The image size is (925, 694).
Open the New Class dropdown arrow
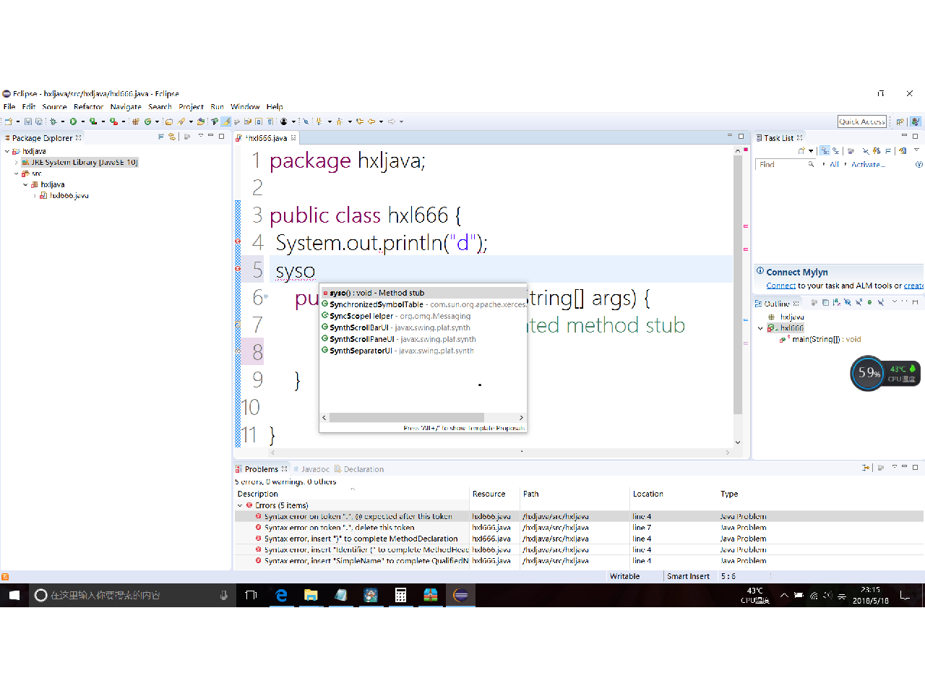pos(157,121)
